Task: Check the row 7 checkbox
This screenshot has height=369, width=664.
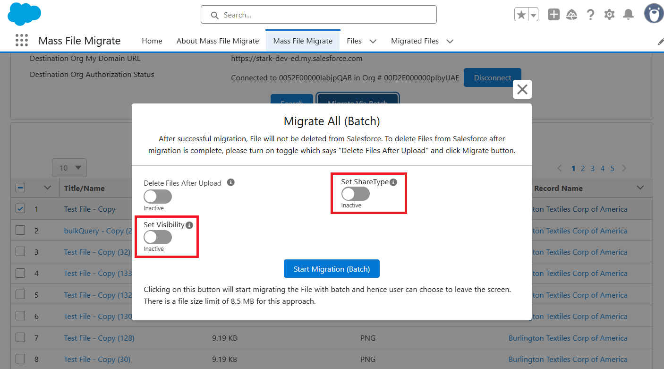Action: [x=20, y=338]
